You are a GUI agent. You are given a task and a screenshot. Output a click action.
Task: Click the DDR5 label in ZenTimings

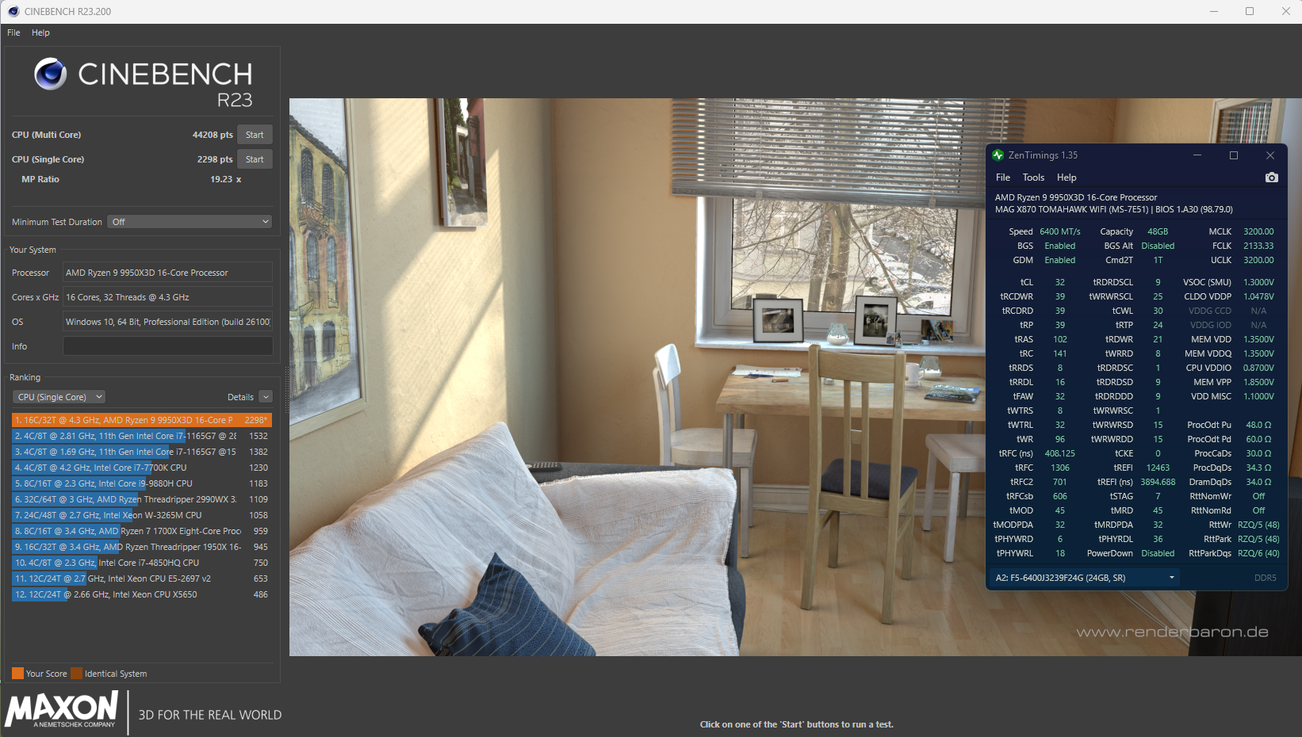point(1266,578)
